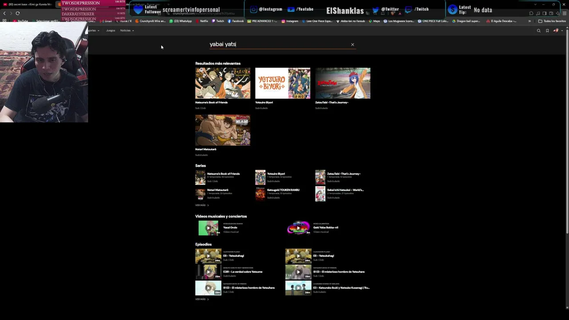Image resolution: width=569 pixels, height=320 pixels.
Task: Open 'Geki Yaba Bokka-n!!' video title
Action: click(326, 228)
